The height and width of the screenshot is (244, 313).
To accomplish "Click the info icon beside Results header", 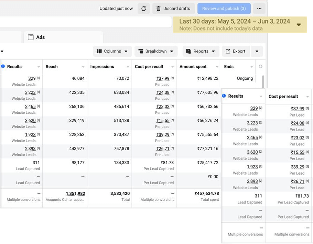I will [x=3, y=66].
